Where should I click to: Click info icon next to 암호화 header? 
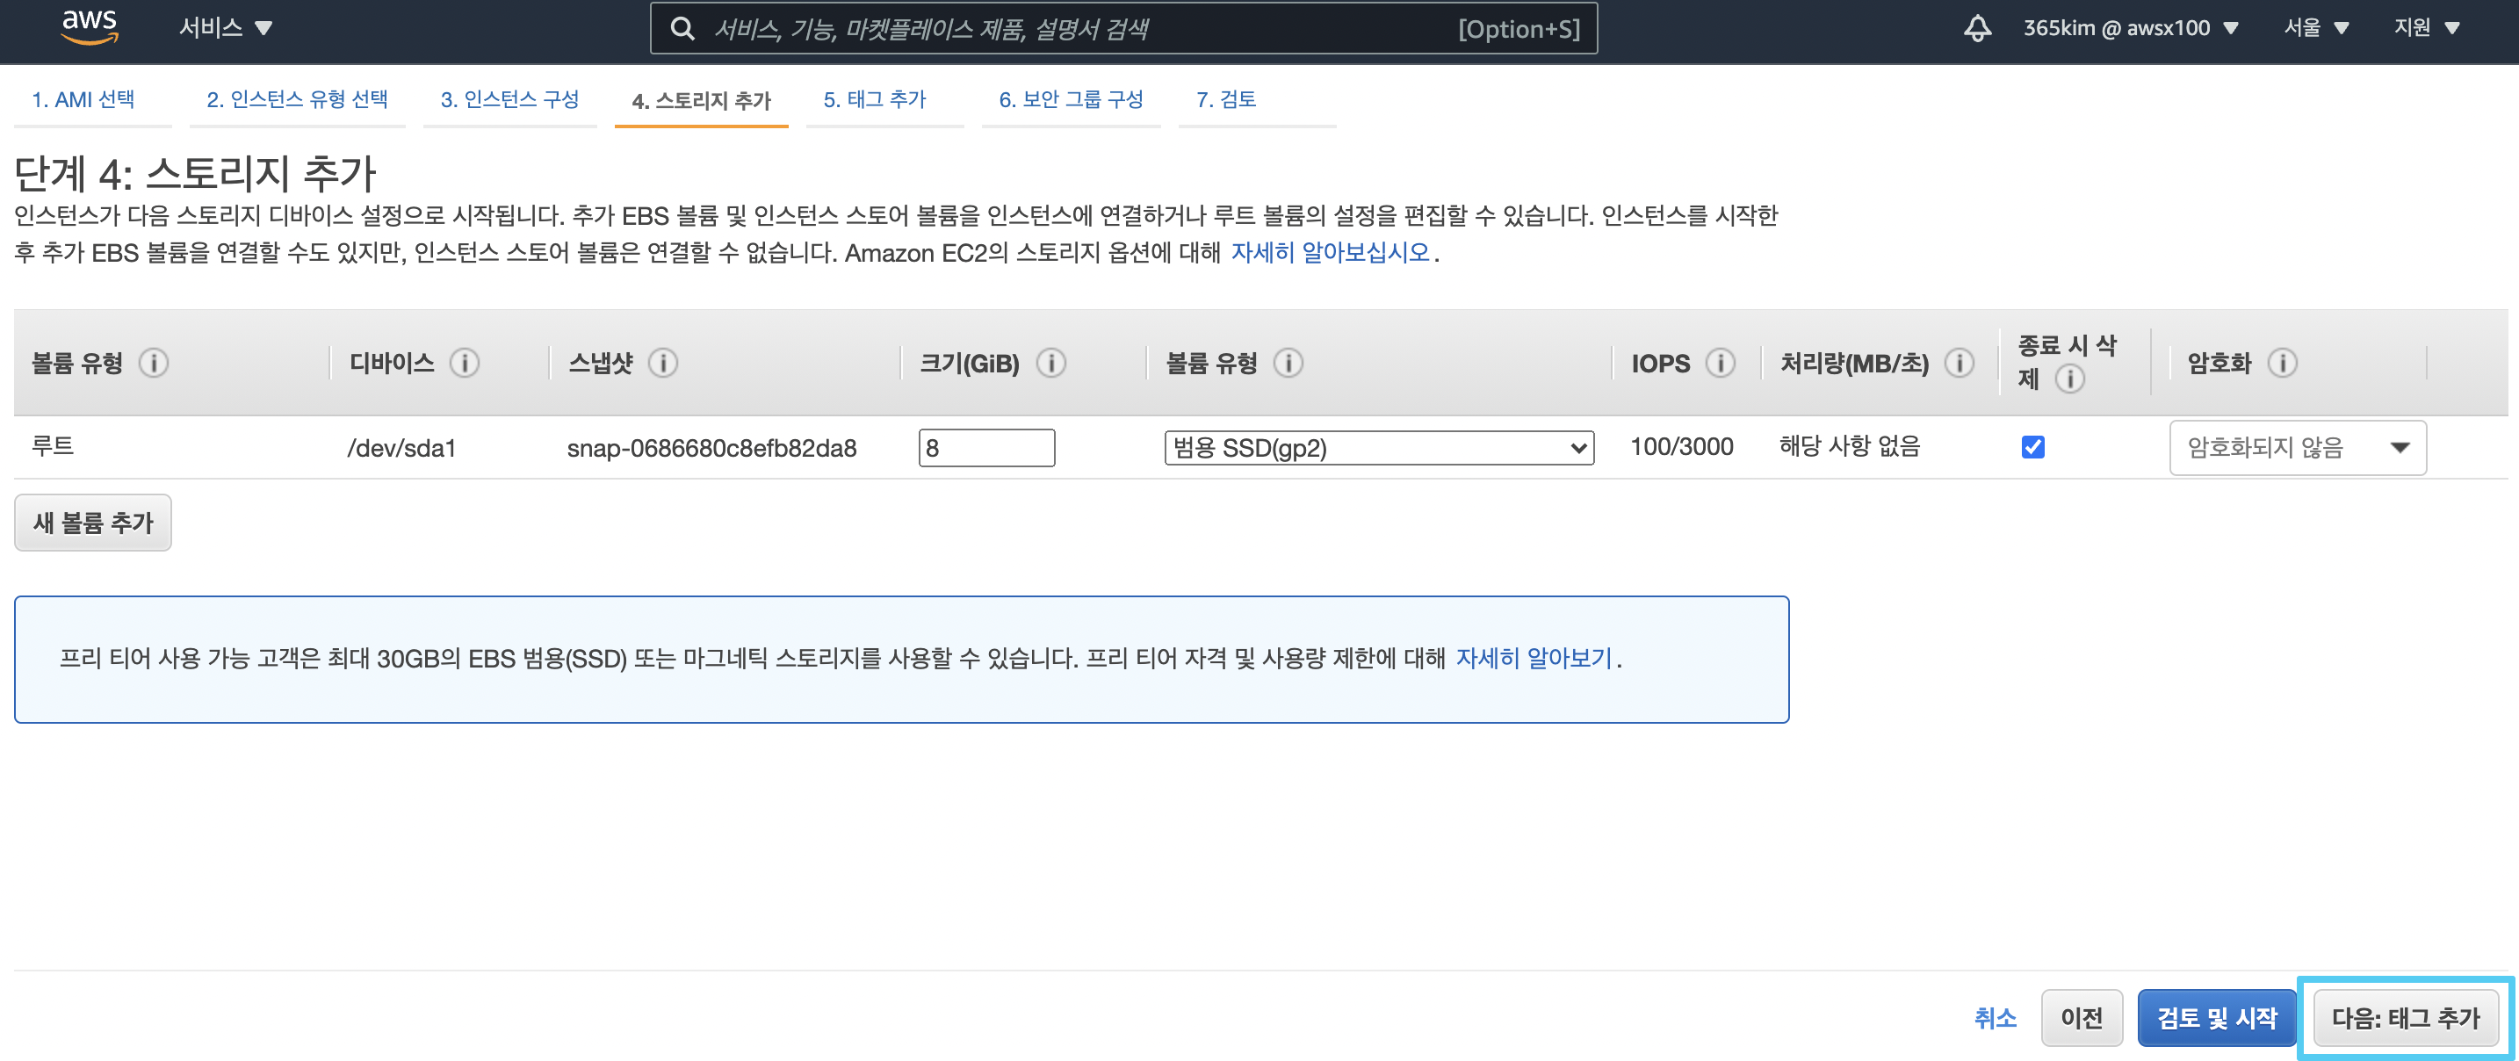pos(2281,364)
